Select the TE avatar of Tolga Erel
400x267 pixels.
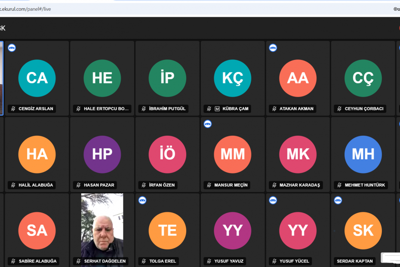coord(167,230)
